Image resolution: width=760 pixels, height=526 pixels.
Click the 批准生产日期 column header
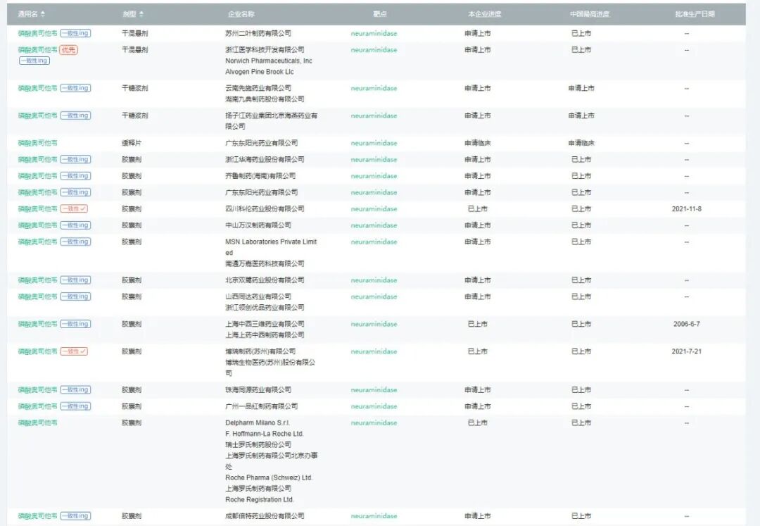(695, 14)
